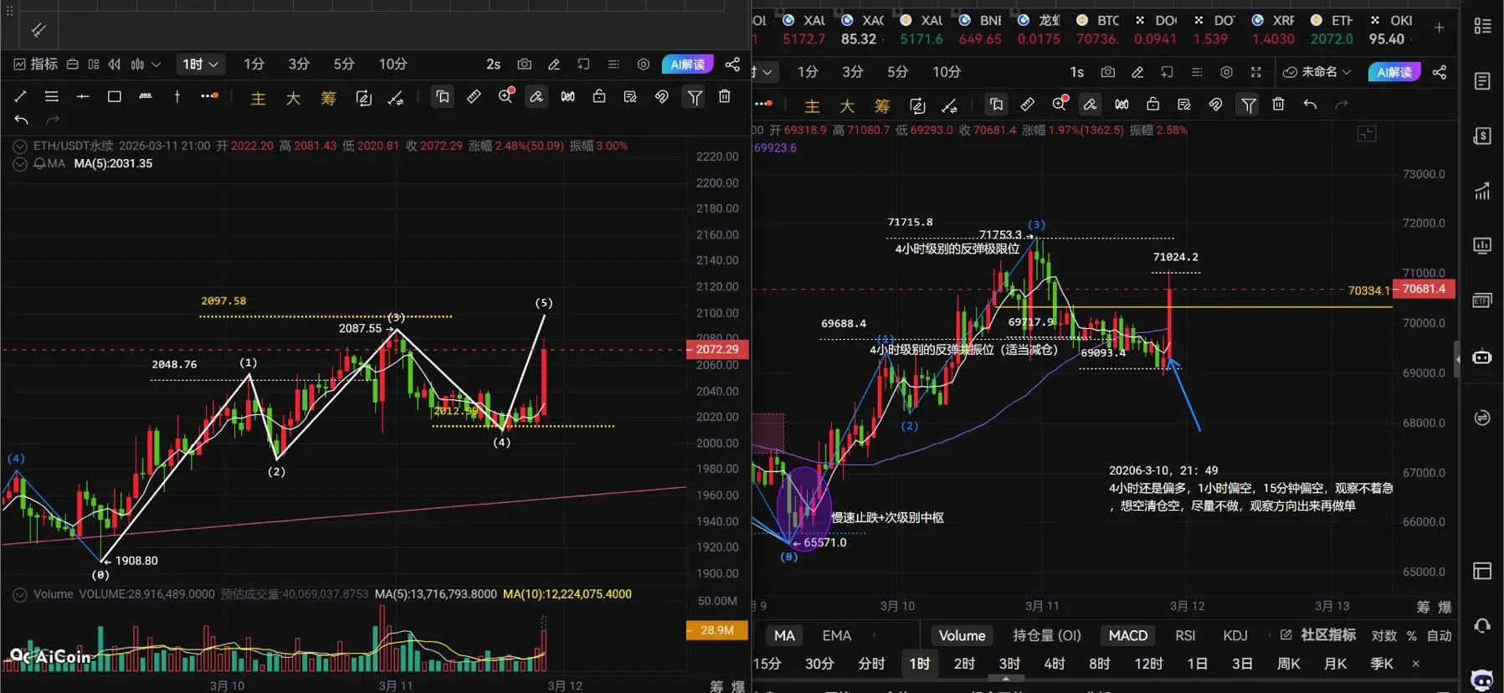Collapse the ETH/USDT永续 legend row

(x=20, y=146)
